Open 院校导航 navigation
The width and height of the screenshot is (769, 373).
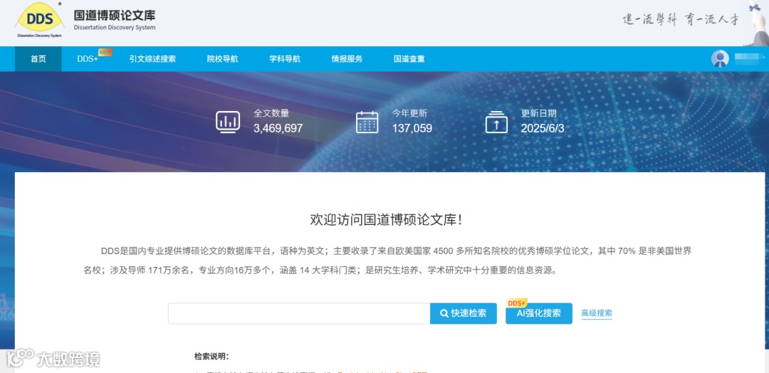[x=223, y=59]
